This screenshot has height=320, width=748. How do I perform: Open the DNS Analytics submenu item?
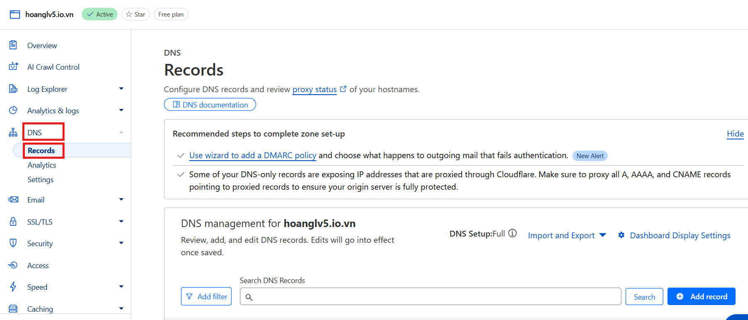coord(42,165)
